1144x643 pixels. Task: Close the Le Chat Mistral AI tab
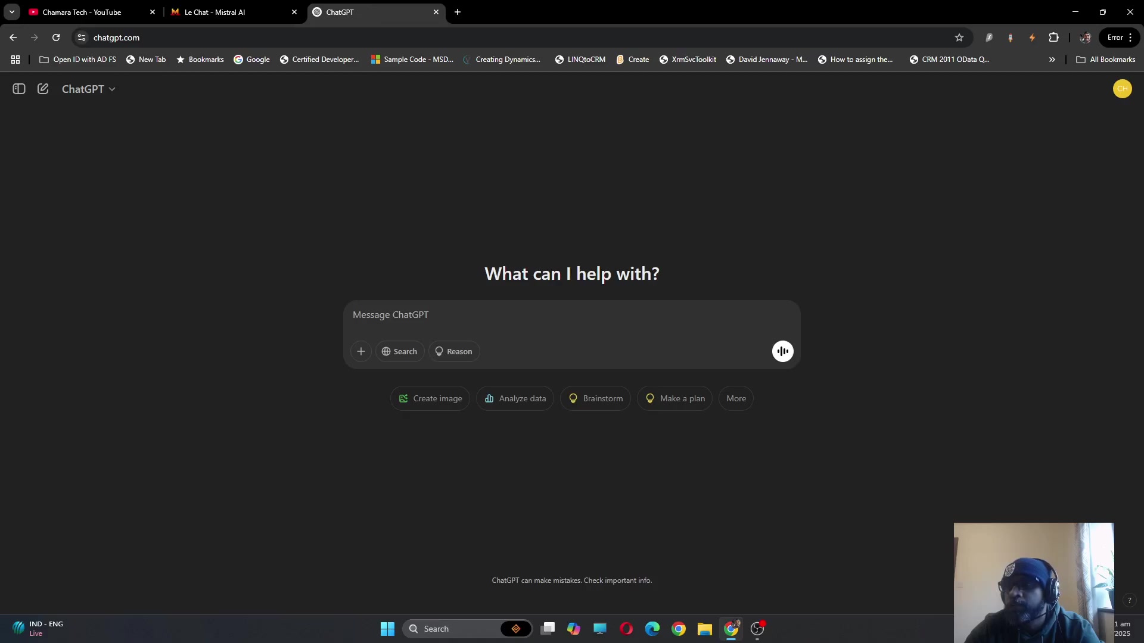click(x=294, y=12)
